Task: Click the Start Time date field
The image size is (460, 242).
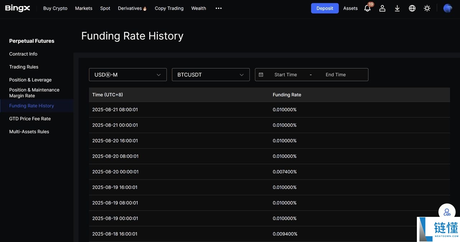Action: 286,75
